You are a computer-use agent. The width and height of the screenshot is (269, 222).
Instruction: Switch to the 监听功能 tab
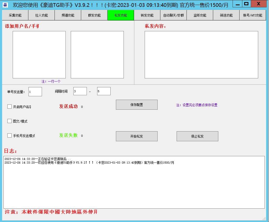click(200, 15)
